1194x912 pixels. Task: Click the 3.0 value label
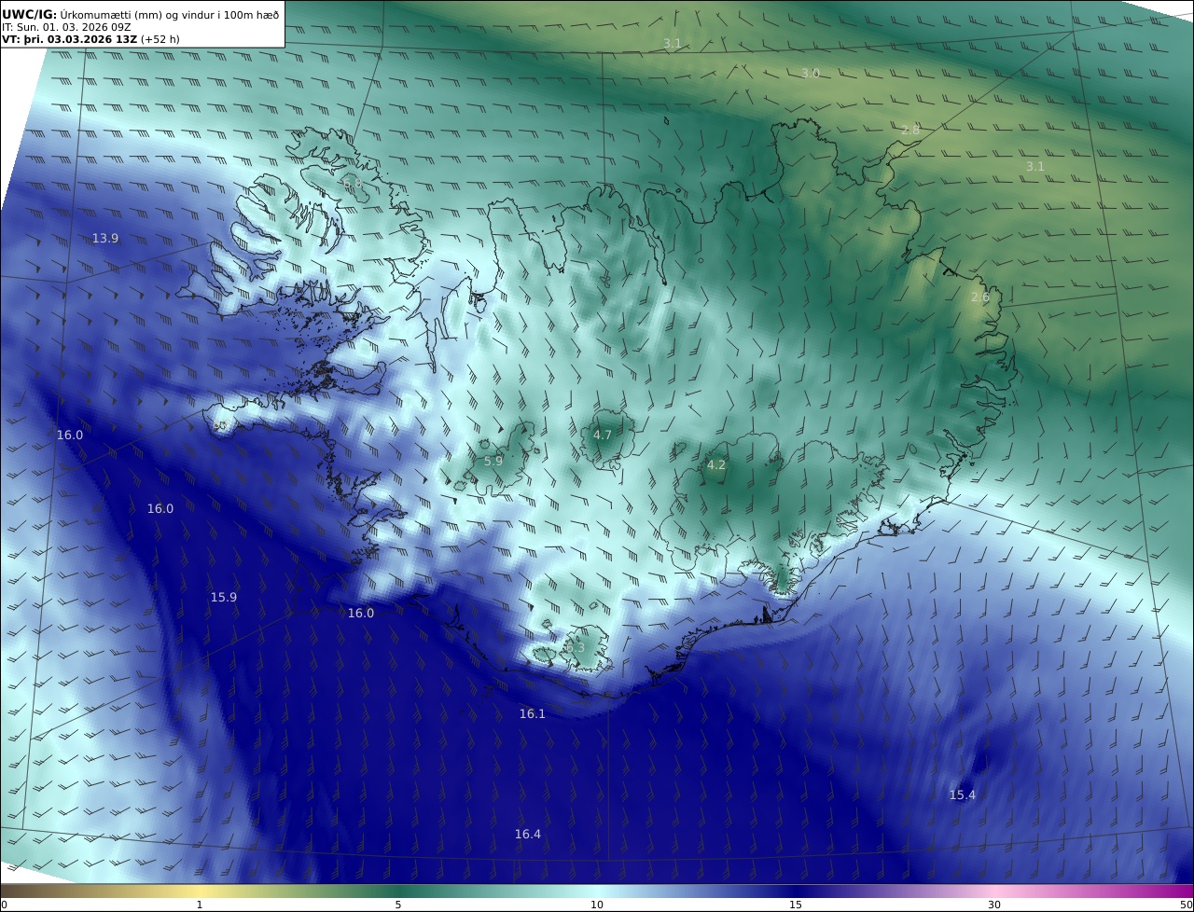click(x=811, y=74)
